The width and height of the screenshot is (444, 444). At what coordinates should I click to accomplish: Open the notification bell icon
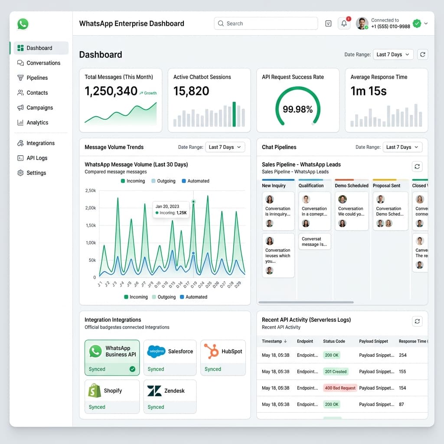pyautogui.click(x=344, y=23)
